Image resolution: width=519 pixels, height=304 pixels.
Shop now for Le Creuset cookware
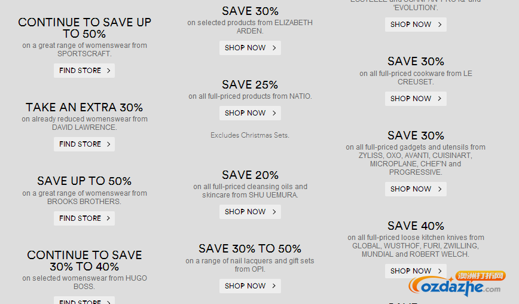(x=416, y=99)
